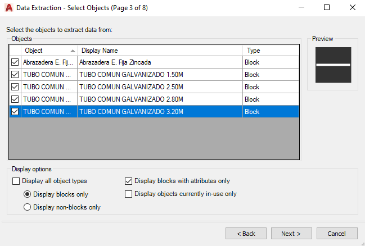
Task: Uncheck the TUBO COMUN GALVANIZADO 3.20M checkbox
Action: pyautogui.click(x=15, y=112)
